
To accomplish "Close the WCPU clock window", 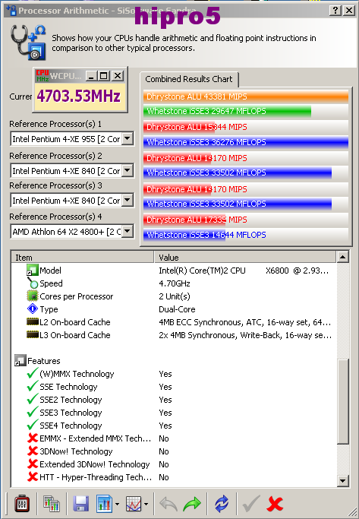I will click(118, 76).
